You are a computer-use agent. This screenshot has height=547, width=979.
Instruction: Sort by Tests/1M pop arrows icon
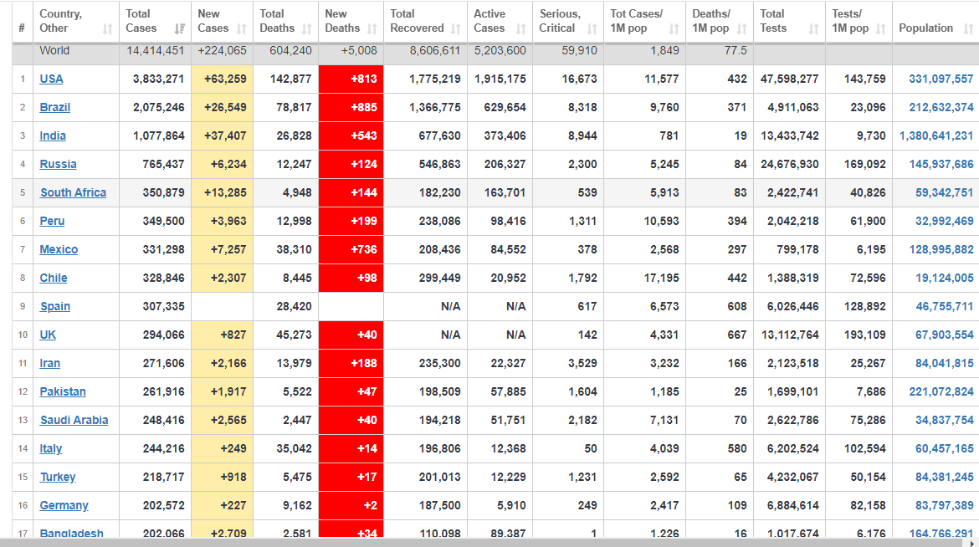coord(881,28)
